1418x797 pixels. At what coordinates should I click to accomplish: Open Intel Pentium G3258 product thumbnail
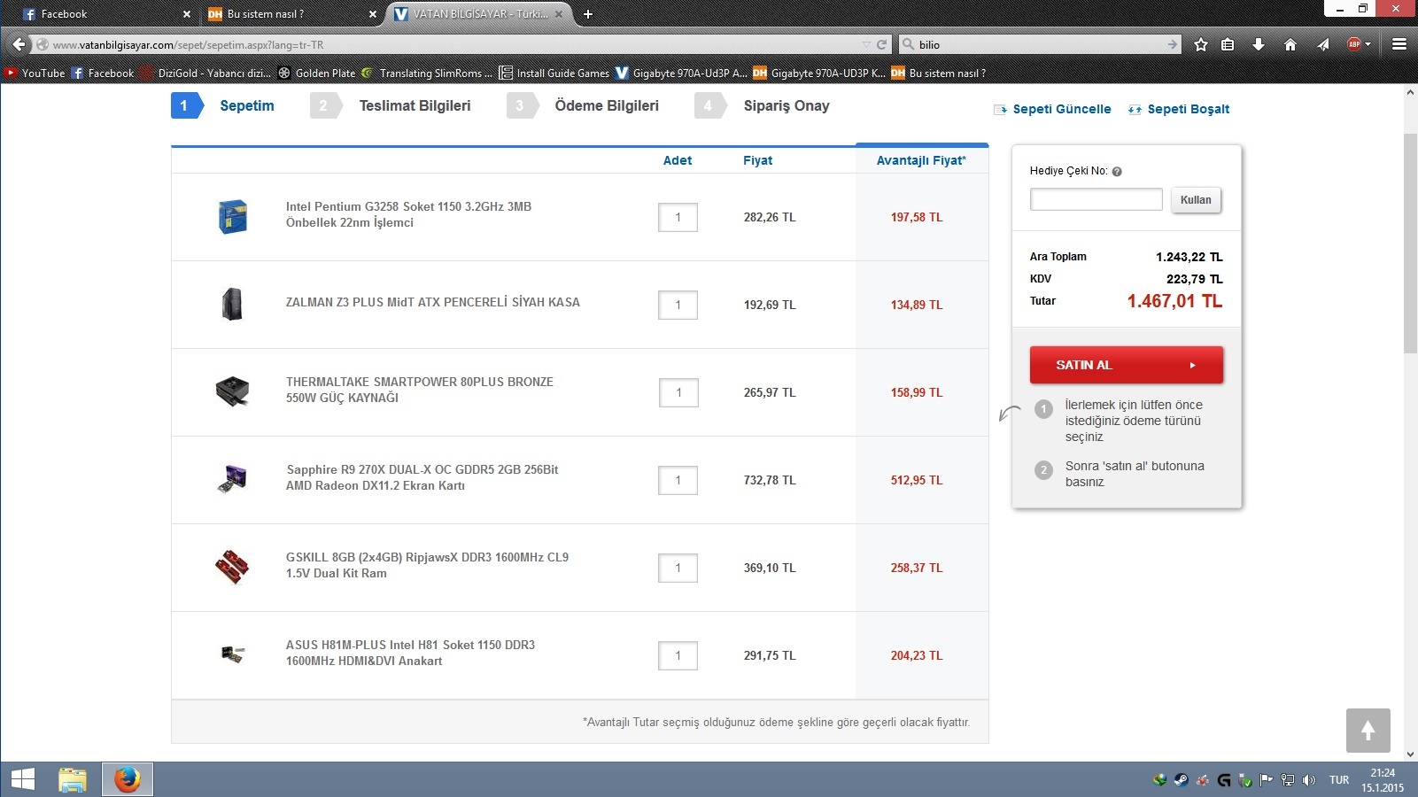[x=233, y=217]
